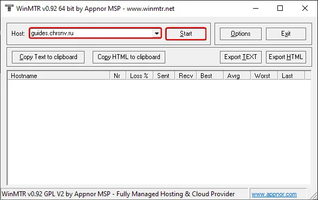Click the Nr column header
Screen dimensions: 318x200
pyautogui.click(x=118, y=76)
